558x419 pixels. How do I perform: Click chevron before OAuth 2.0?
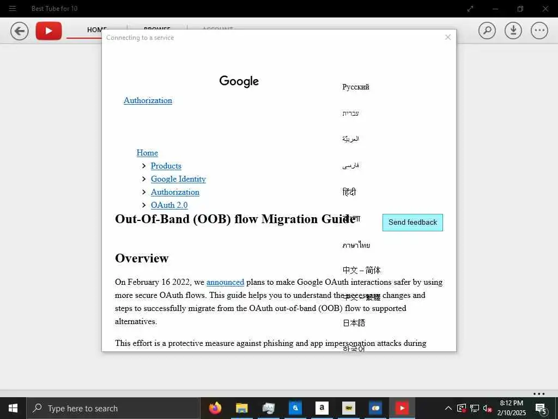(x=144, y=205)
